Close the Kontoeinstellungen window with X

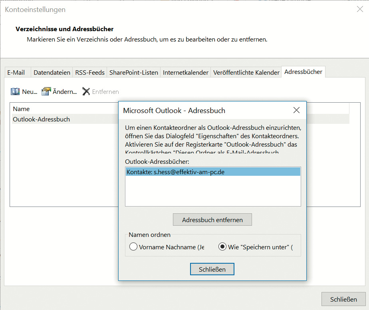pos(359,9)
